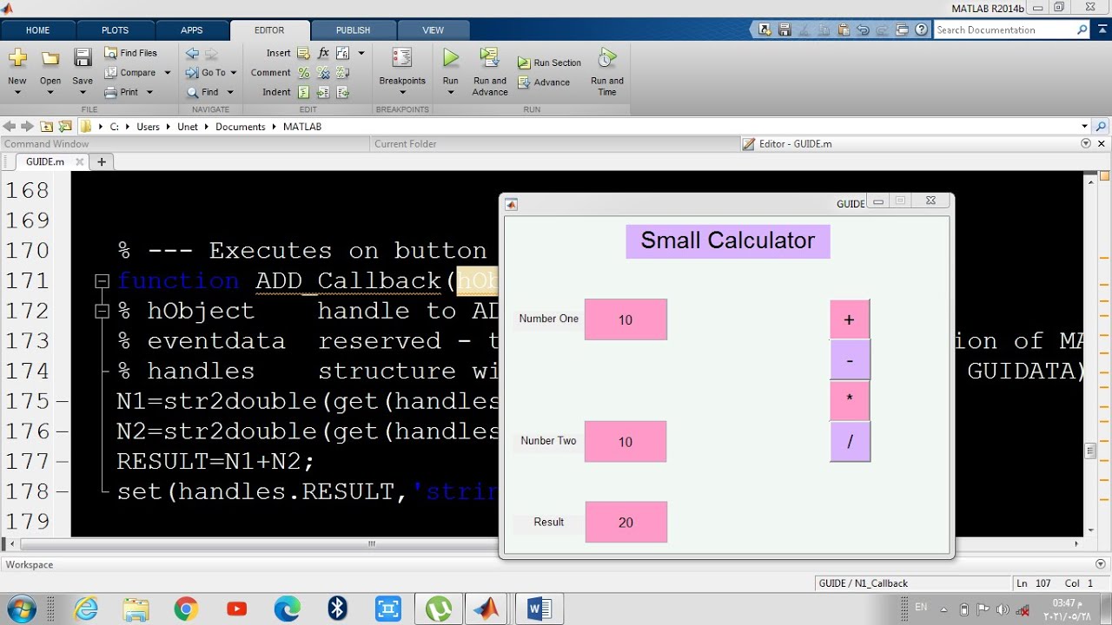Open the Run dropdown arrow
Screen dimensions: 1112x625
[450, 92]
